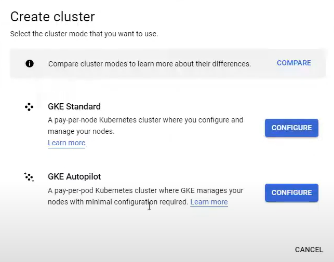Viewport: 334px width, 262px height.
Task: Click the Create cluster dialog title
Action: pos(52,17)
